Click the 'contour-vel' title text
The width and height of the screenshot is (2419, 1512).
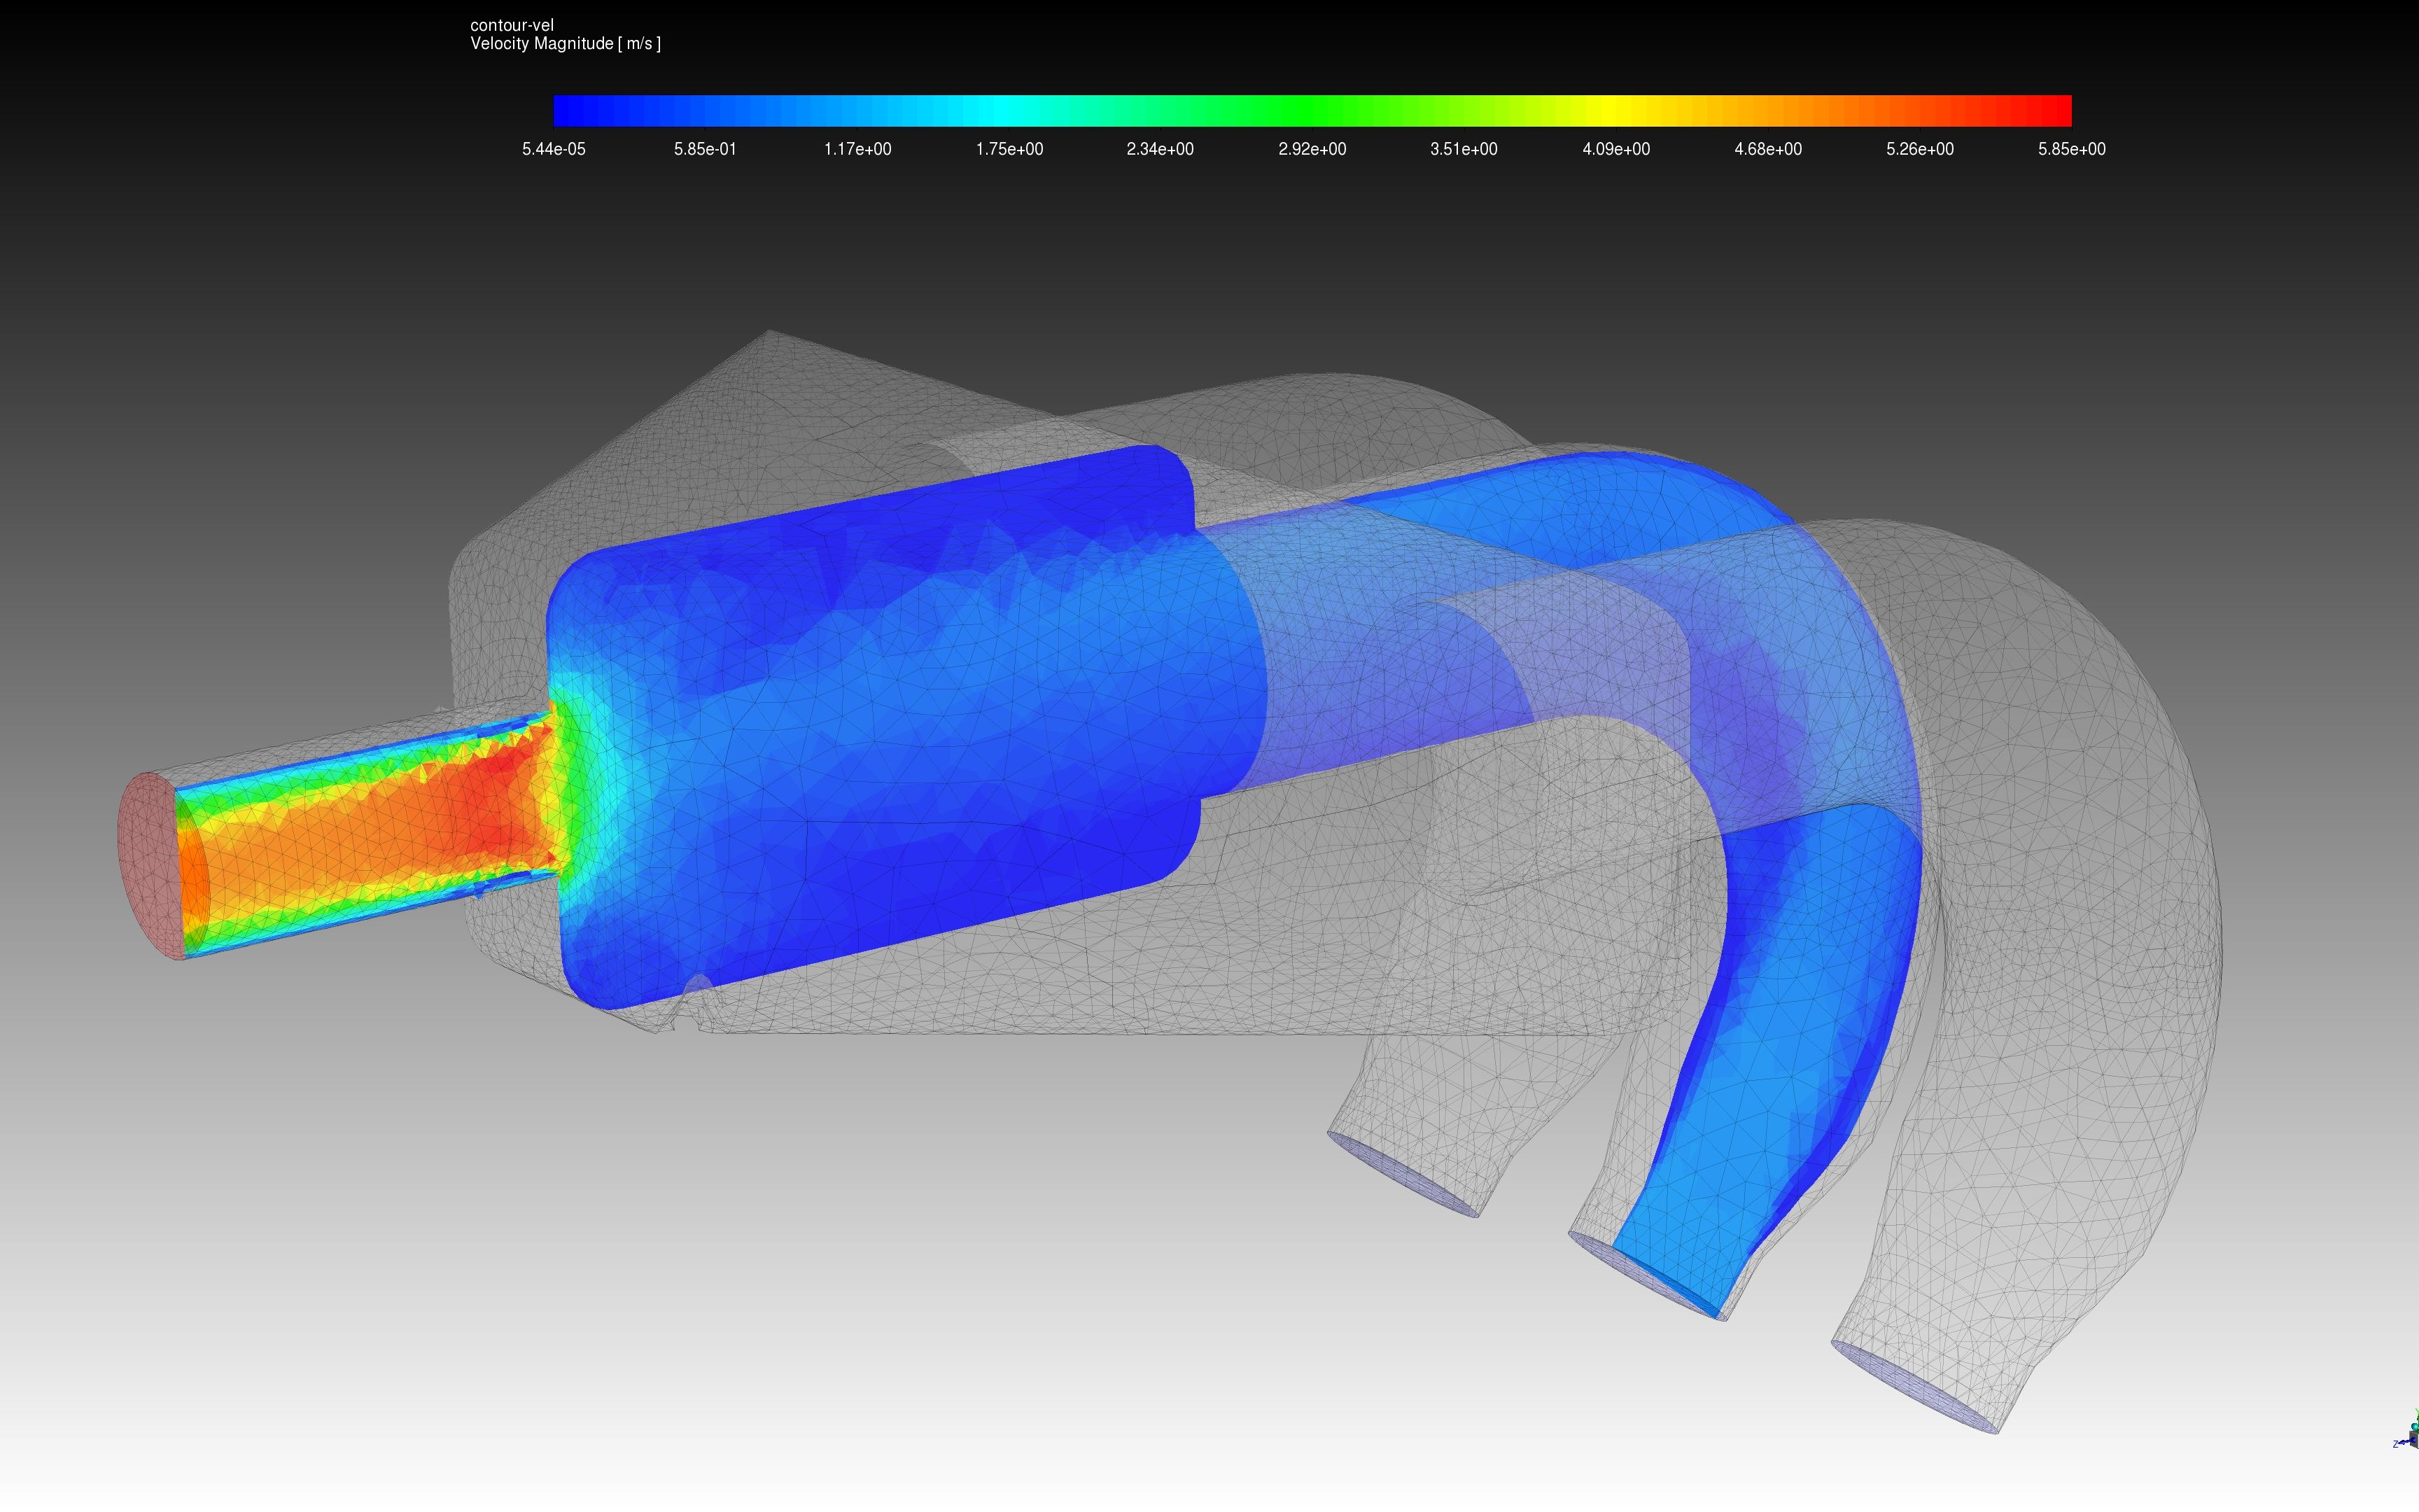512,25
